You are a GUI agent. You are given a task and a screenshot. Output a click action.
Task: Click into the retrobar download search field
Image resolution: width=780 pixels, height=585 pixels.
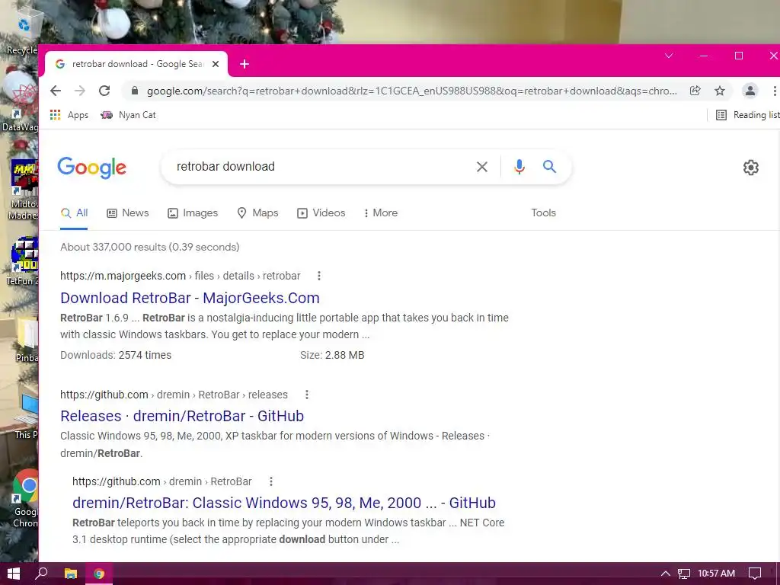[x=318, y=167]
